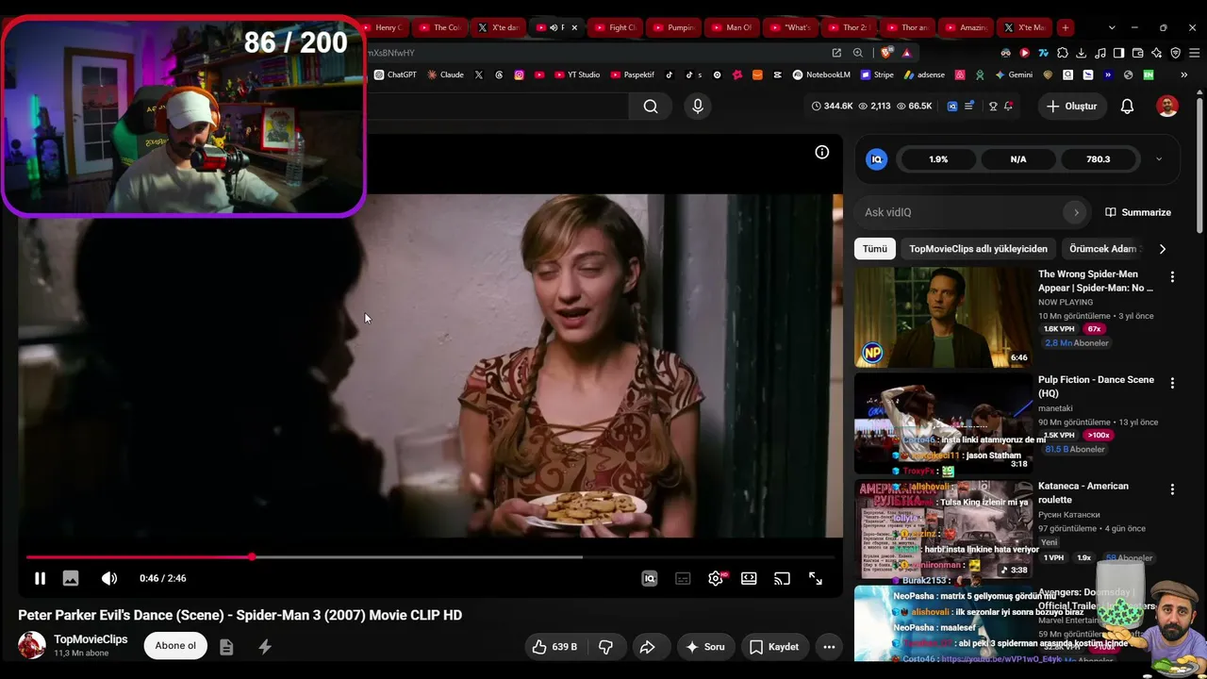1207x679 pixels.
Task: Click the Soru button
Action: 704,647
